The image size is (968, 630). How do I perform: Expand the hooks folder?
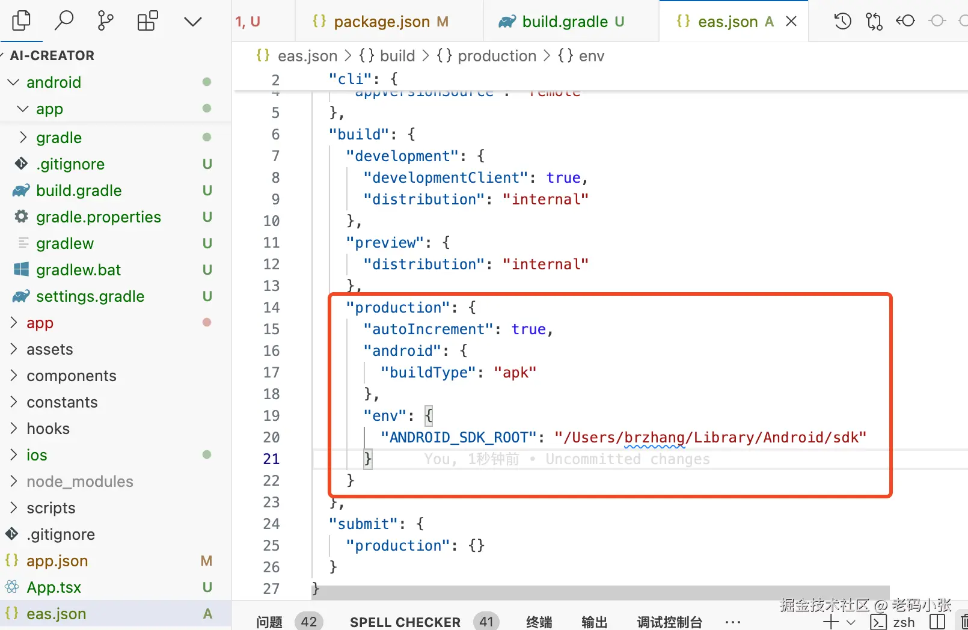tap(115, 429)
